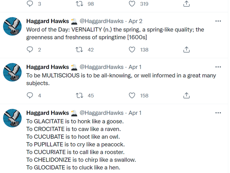The height and width of the screenshot is (173, 230).
Task: Share the MULTISCIOUS tweet
Action: [x=187, y=95]
